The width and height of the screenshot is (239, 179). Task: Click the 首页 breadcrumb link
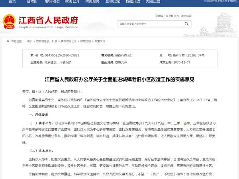[x=30, y=41]
